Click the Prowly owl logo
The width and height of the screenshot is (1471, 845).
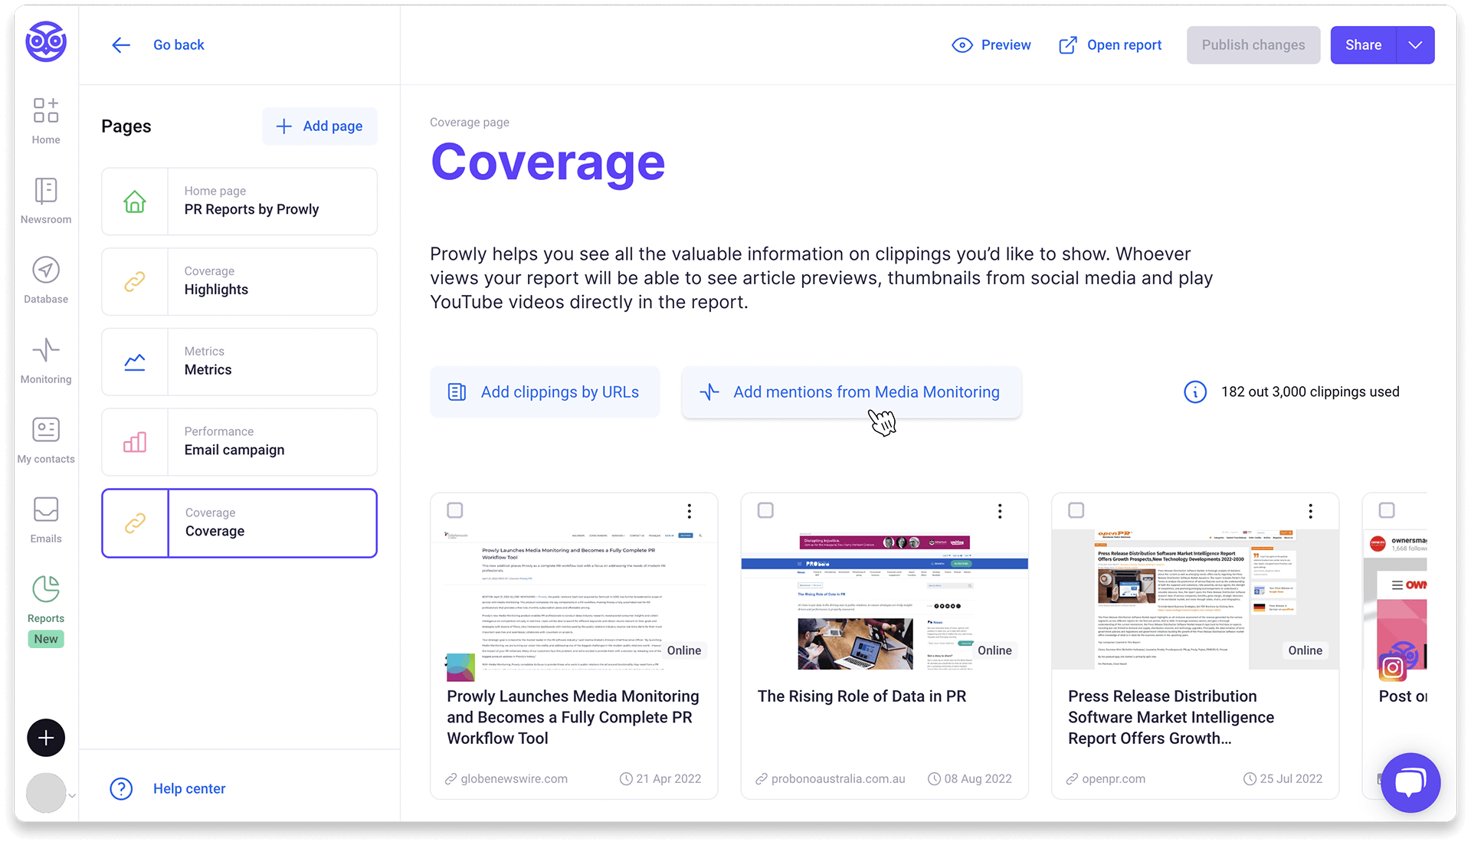coord(46,42)
